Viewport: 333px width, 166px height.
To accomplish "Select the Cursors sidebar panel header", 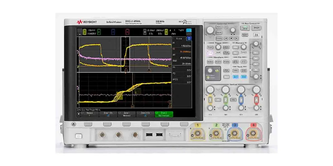I will pyautogui.click(x=179, y=39).
